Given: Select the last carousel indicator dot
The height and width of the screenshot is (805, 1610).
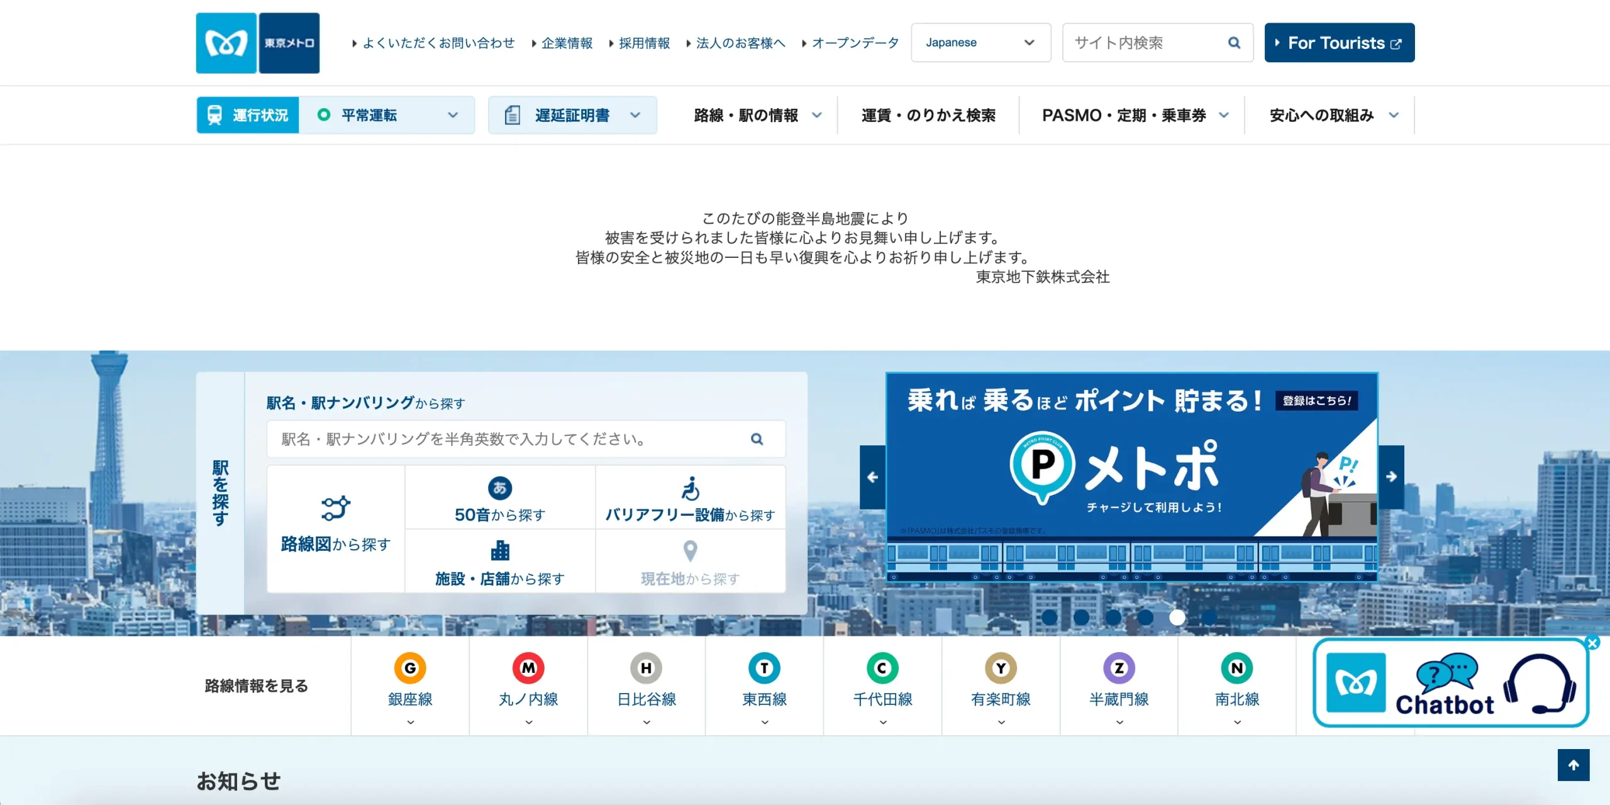Looking at the screenshot, I should (x=1209, y=618).
